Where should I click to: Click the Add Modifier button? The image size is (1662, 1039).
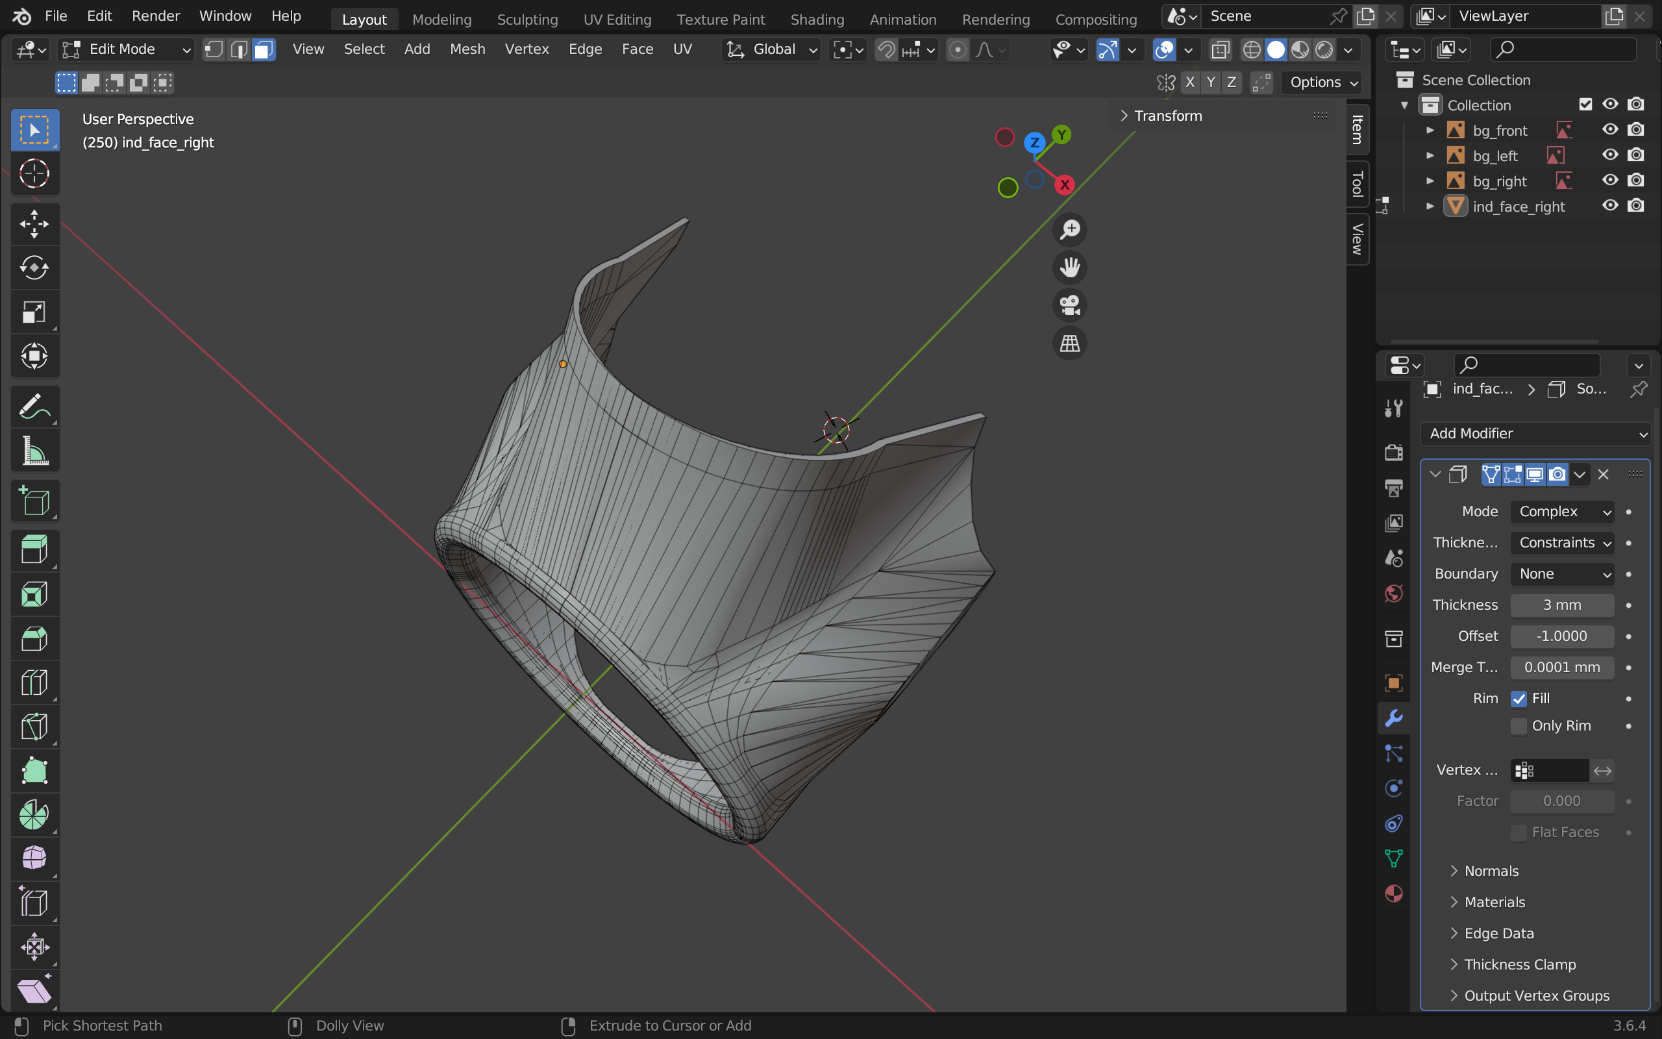click(x=1535, y=434)
